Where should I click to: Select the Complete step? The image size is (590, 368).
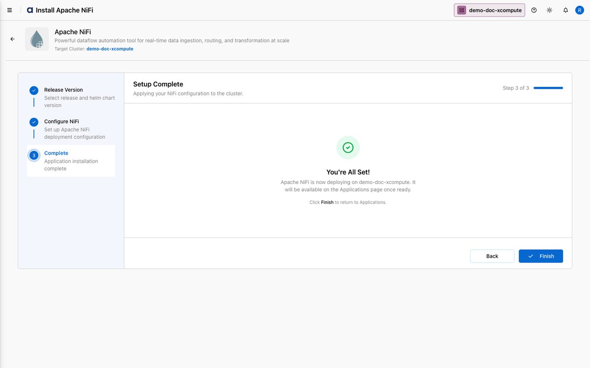tap(71, 161)
